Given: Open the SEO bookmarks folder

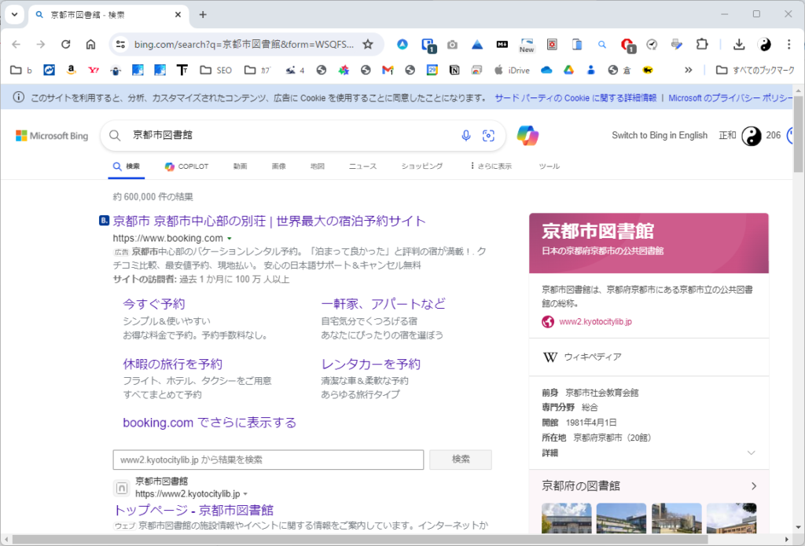Looking at the screenshot, I should pos(216,70).
